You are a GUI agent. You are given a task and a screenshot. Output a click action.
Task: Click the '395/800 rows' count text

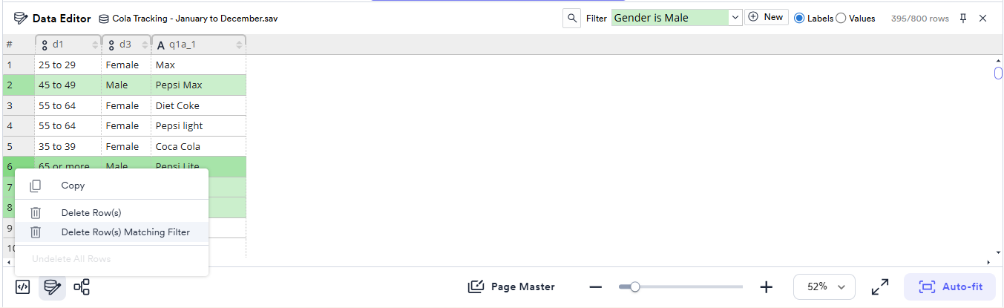[919, 19]
